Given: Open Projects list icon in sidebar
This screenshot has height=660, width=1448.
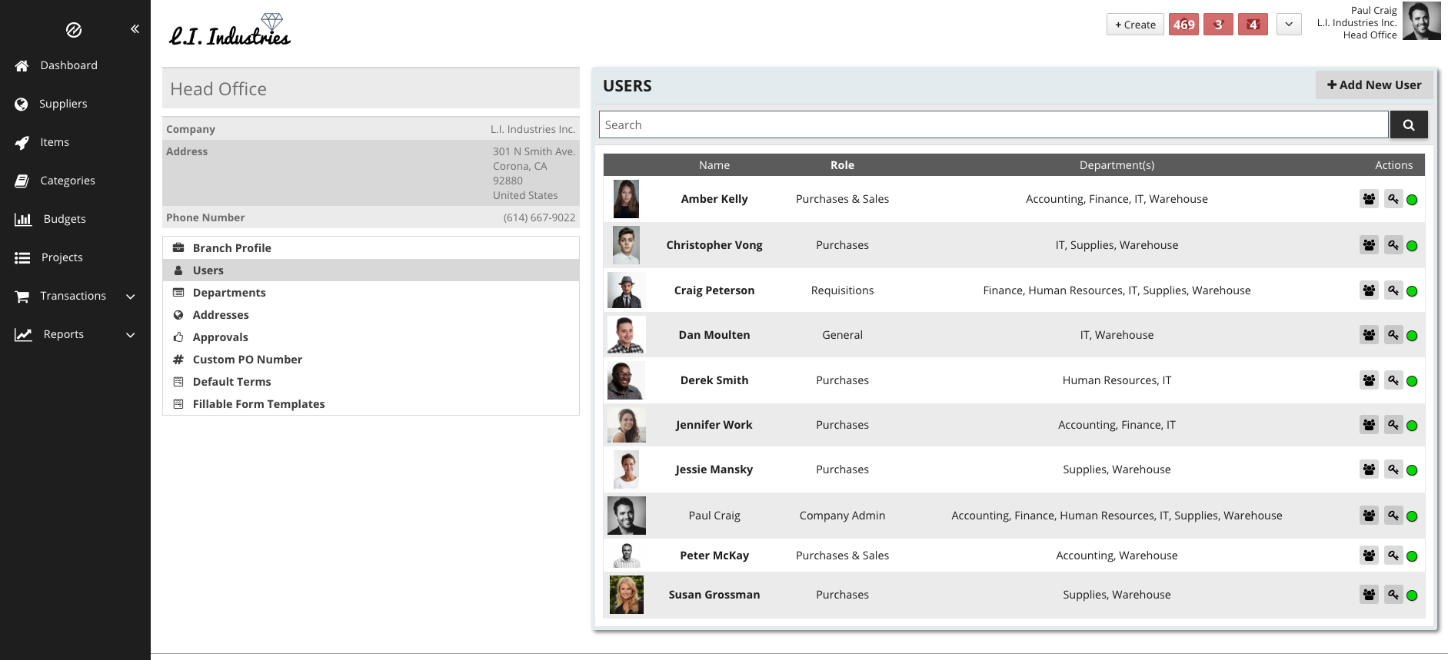Looking at the screenshot, I should coord(22,257).
